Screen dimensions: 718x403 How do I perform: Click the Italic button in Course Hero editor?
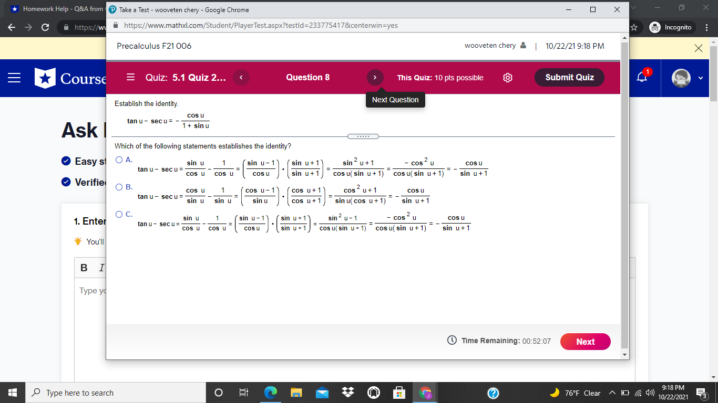point(101,268)
